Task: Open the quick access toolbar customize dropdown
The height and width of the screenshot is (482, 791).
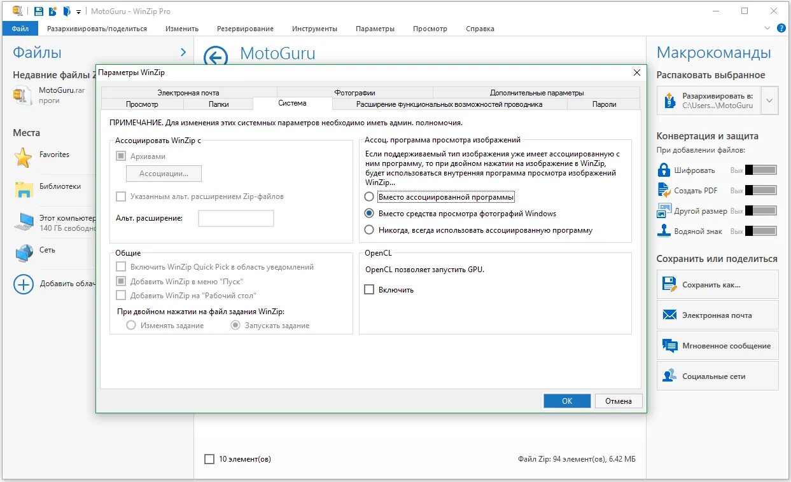Action: pyautogui.click(x=78, y=12)
